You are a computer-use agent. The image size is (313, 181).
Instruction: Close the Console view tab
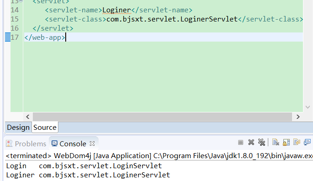click(92, 144)
